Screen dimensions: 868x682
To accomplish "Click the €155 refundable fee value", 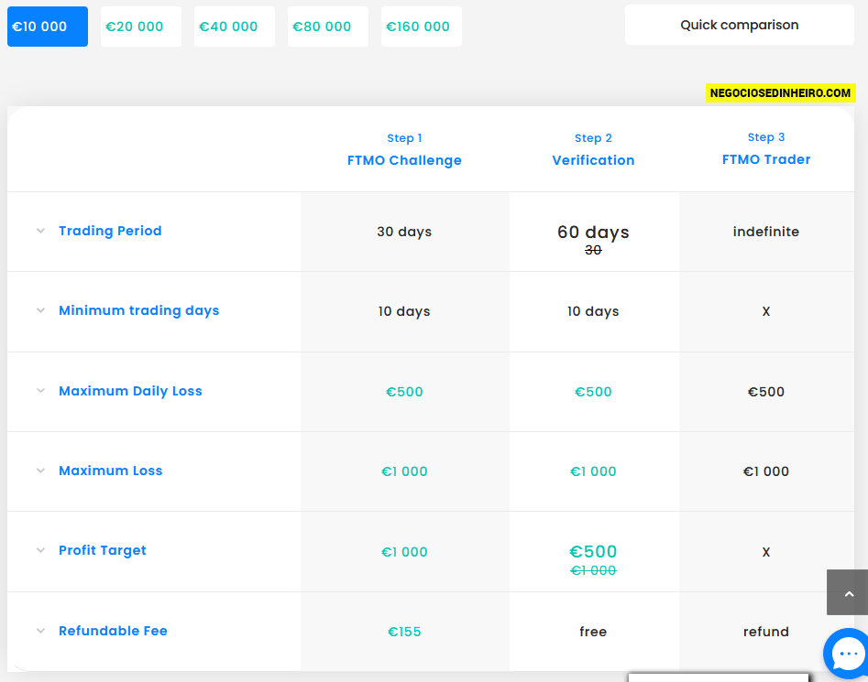I will 404,632.
